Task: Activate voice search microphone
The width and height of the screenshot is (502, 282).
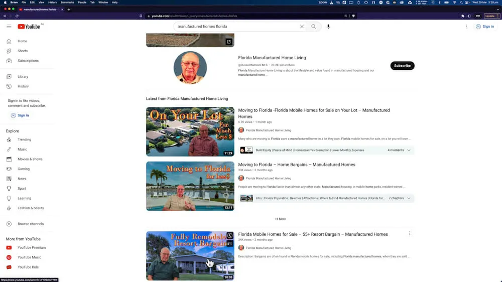Action: pyautogui.click(x=328, y=27)
